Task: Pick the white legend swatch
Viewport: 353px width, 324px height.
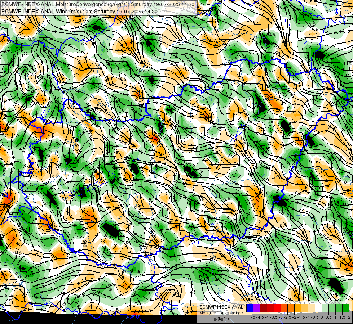Action: coord(318,308)
